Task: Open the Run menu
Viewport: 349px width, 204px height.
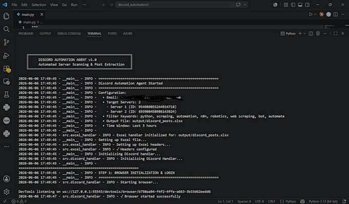Action: pyautogui.click(x=74, y=5)
